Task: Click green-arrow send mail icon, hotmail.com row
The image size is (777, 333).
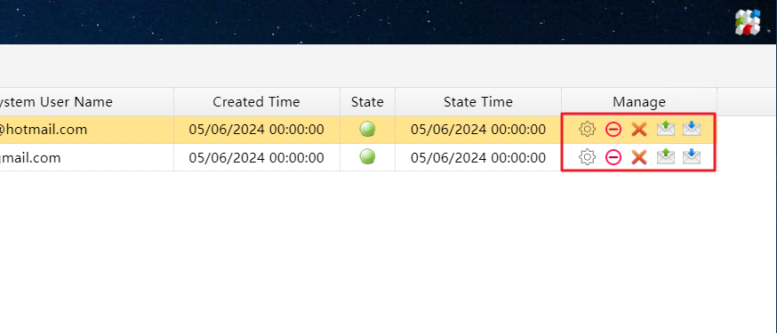Action: [666, 129]
